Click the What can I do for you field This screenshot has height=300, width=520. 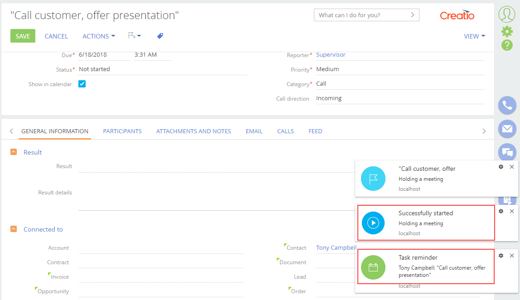(x=366, y=15)
